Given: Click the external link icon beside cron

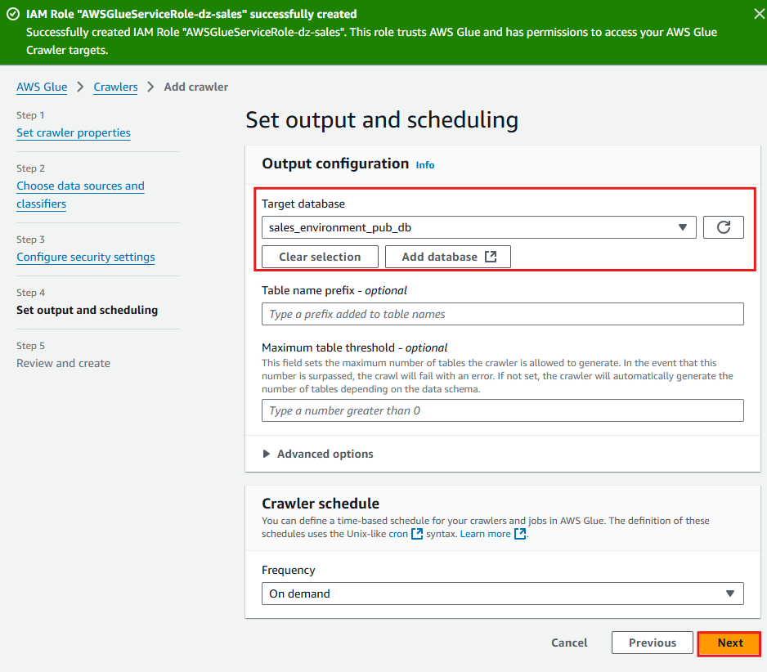Looking at the screenshot, I should pyautogui.click(x=417, y=534).
